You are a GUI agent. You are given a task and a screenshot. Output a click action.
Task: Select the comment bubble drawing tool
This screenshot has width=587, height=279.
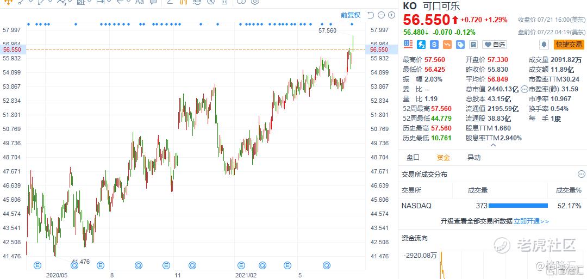tap(153, 2)
